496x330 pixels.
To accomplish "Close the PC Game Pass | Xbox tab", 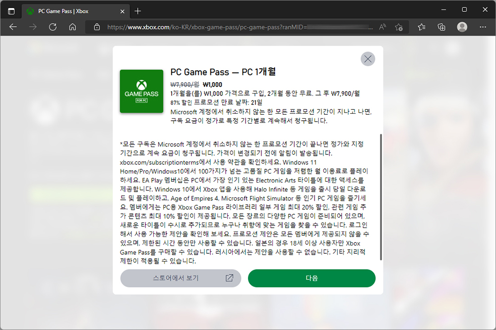I will click(x=123, y=11).
